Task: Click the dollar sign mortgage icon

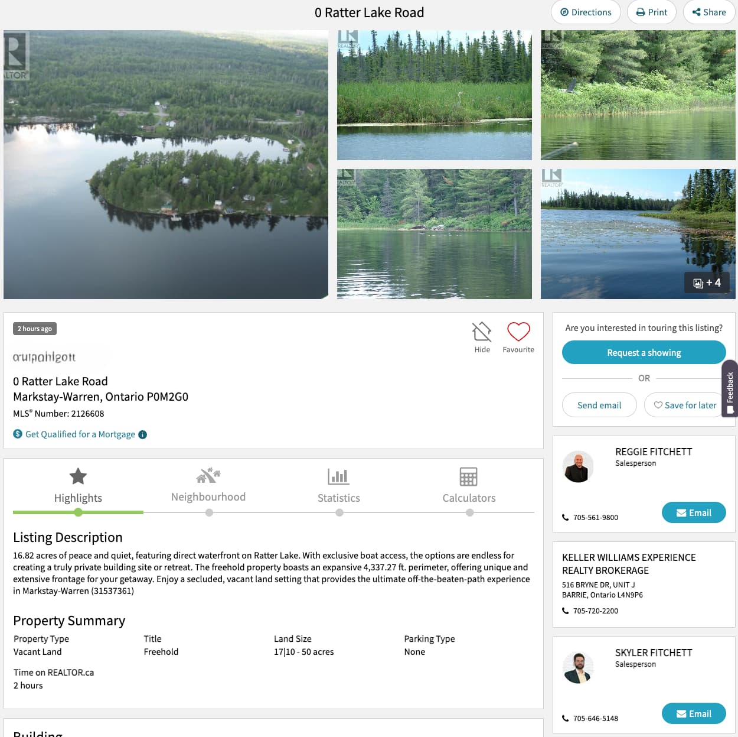Action: click(18, 434)
